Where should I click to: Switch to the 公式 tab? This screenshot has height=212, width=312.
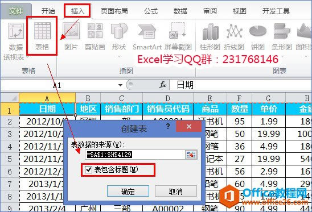151,11
